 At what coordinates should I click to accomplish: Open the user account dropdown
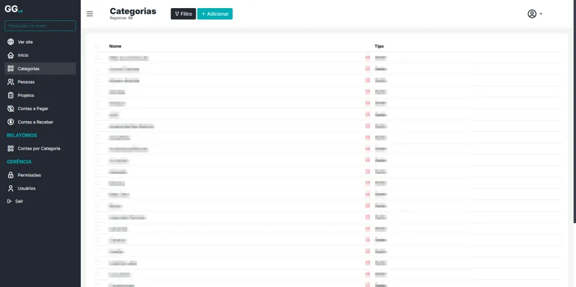(x=535, y=14)
